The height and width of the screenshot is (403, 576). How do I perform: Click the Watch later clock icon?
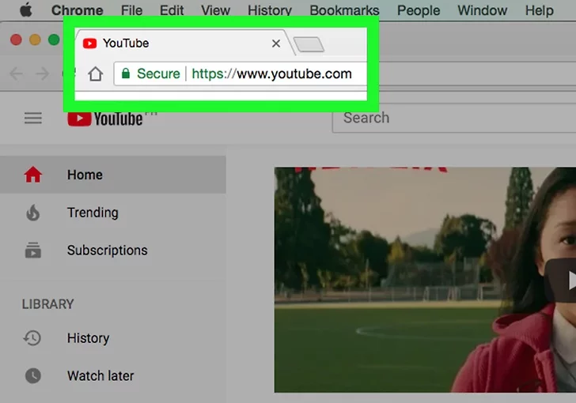tap(32, 376)
